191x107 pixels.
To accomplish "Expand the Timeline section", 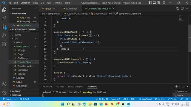I will pos(24,95).
